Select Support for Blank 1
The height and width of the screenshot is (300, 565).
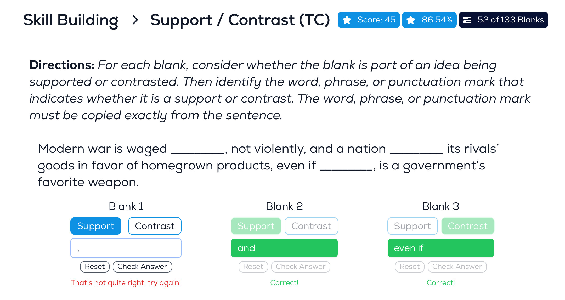click(96, 226)
